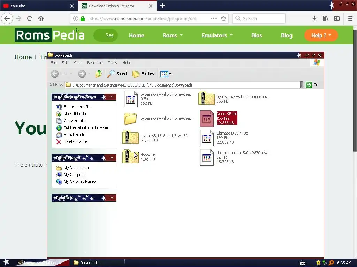Select the dolphin-master 7Z file icon
The height and width of the screenshot is (267, 357).
[x=207, y=157]
